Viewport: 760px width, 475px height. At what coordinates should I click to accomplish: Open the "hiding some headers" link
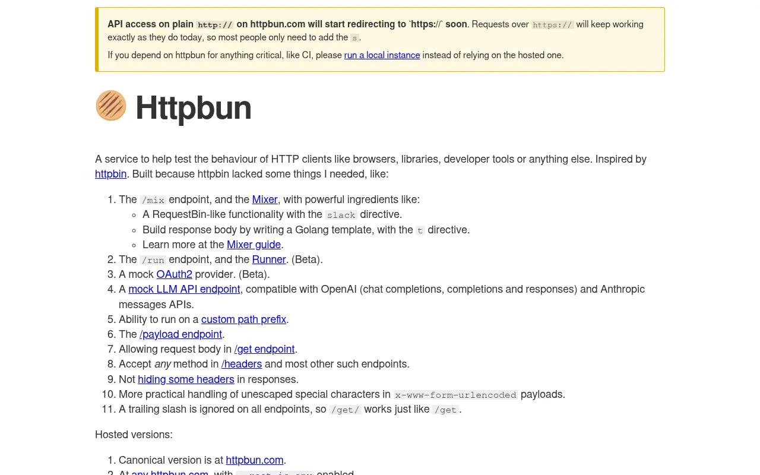(x=186, y=379)
